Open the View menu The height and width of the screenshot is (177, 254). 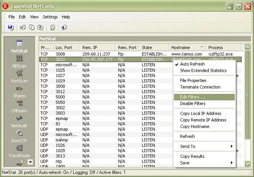point(34,17)
